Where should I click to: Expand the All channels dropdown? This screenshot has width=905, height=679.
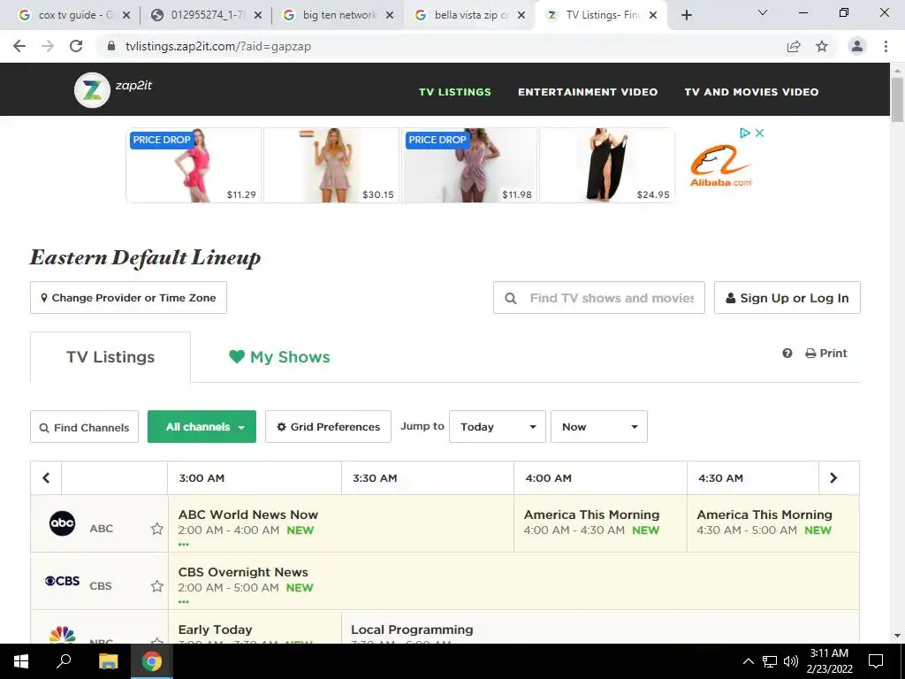(x=202, y=427)
